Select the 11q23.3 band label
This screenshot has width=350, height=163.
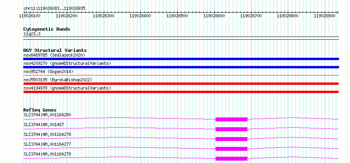pos(32,34)
